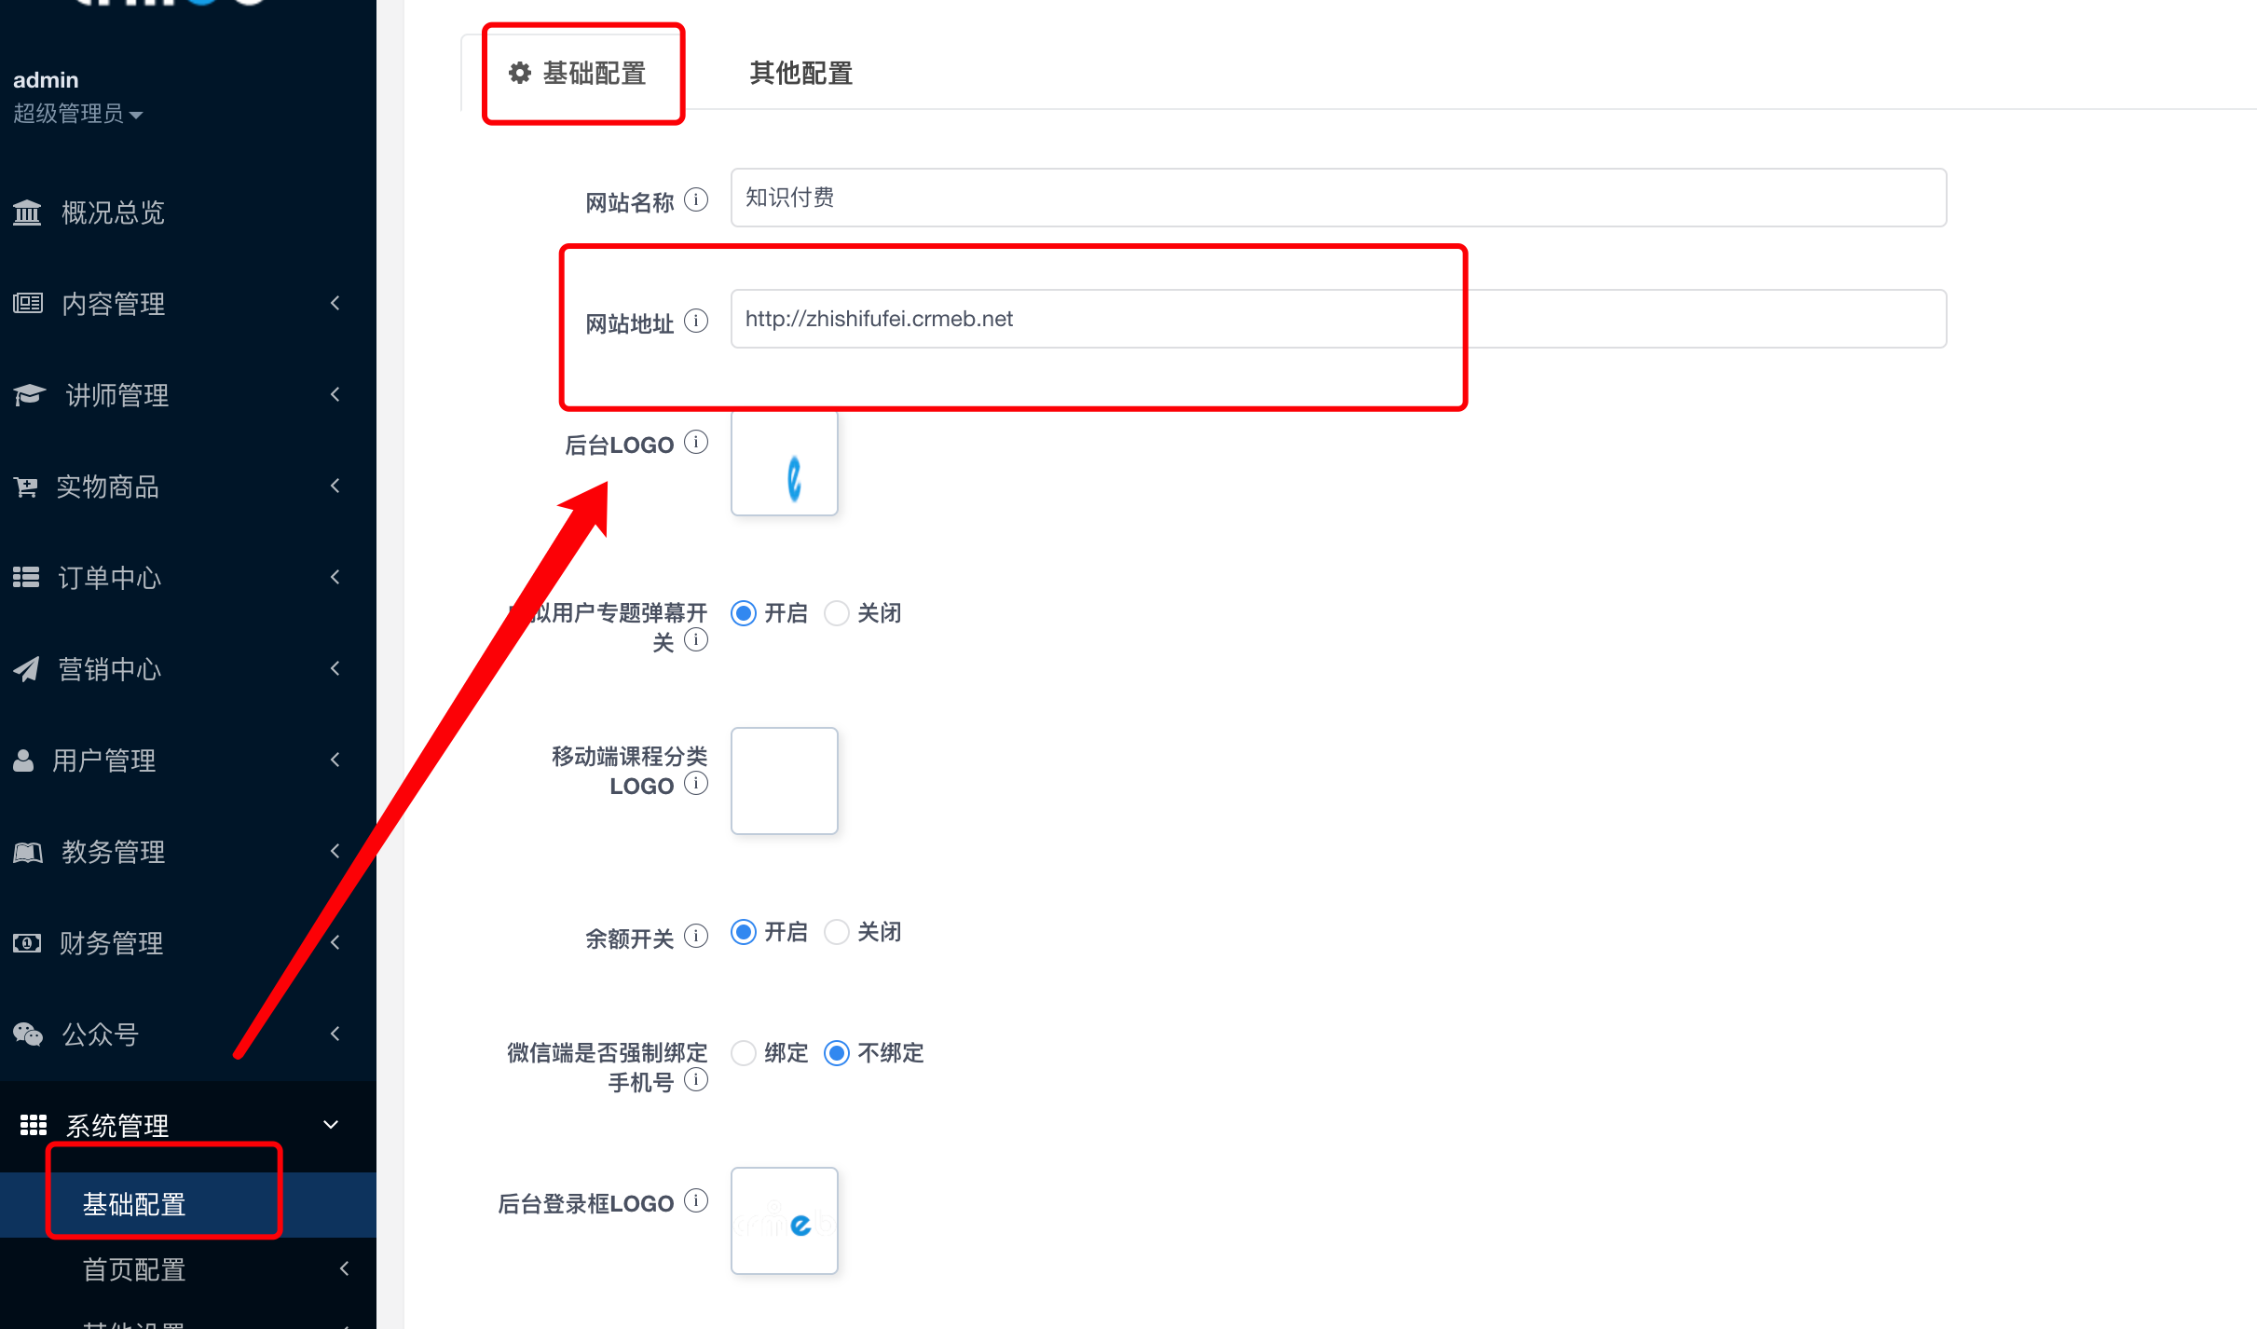2257x1329 pixels.
Task: Open the 用户管理 menu label
Action: point(104,760)
